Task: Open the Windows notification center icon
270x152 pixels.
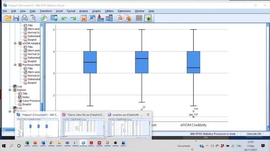Action: (x=263, y=146)
